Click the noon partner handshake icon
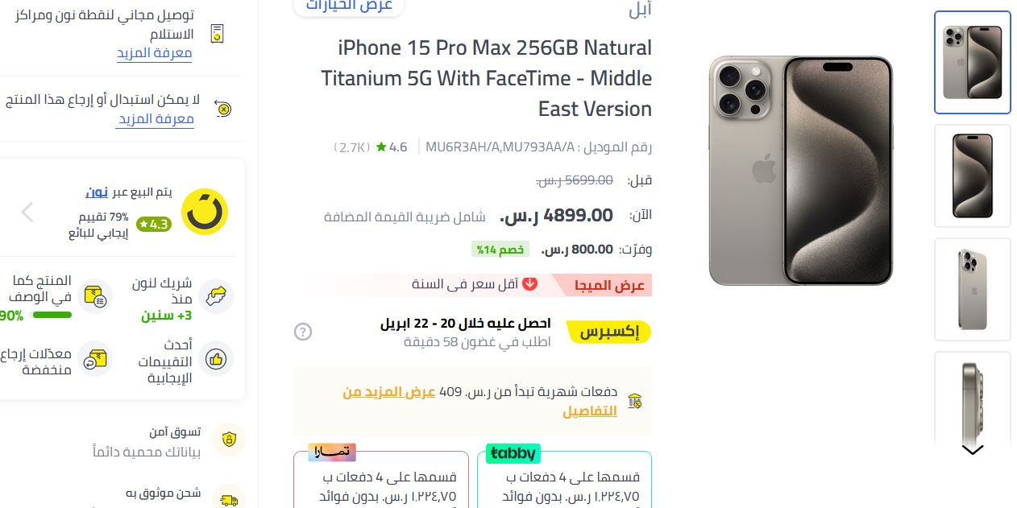 [216, 297]
